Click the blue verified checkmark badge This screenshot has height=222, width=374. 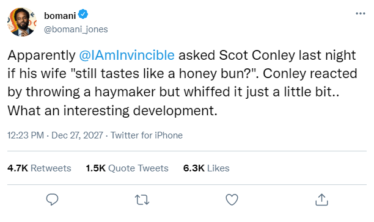pos(83,14)
